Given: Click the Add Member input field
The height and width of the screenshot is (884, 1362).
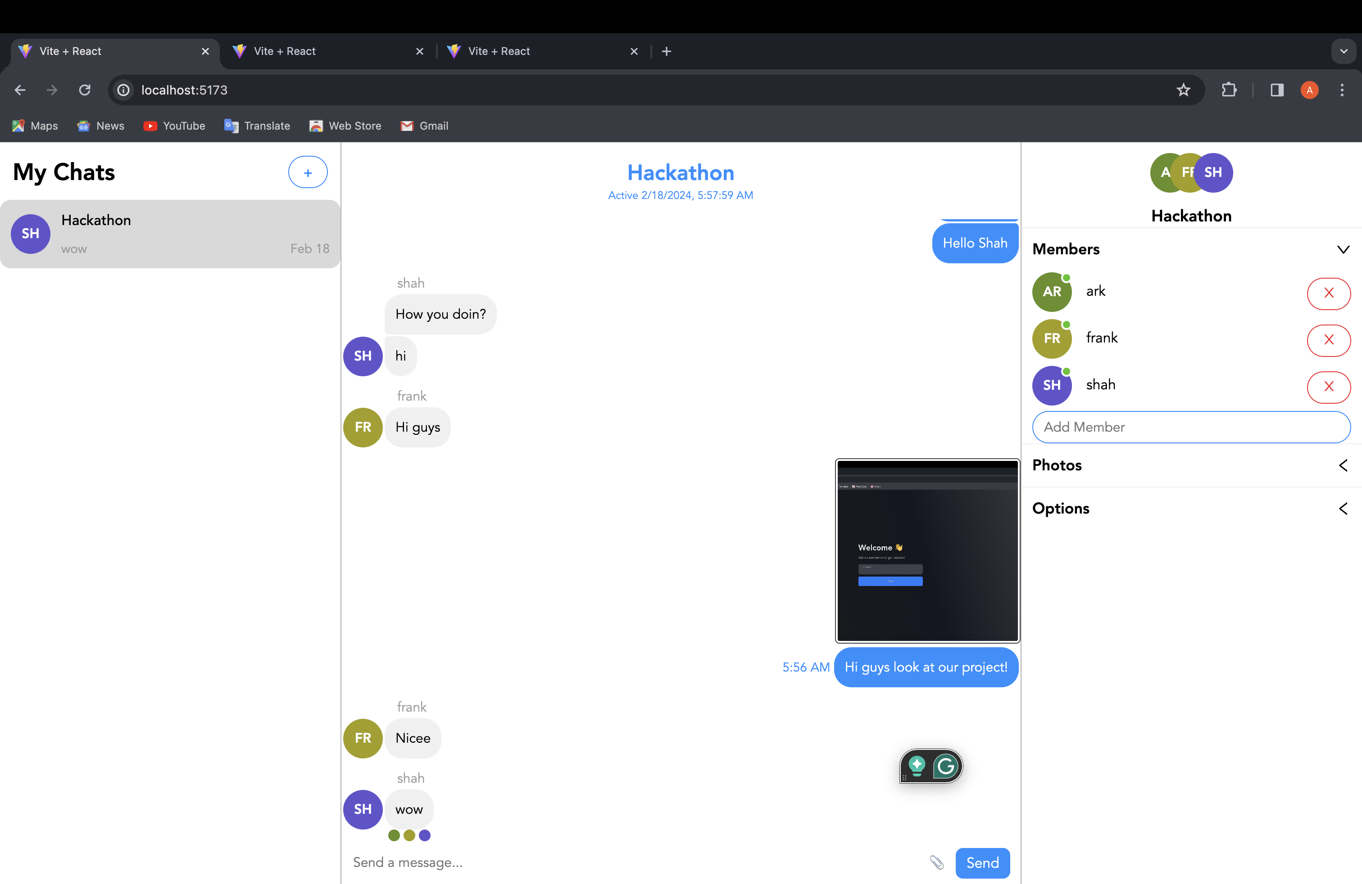Looking at the screenshot, I should point(1191,427).
